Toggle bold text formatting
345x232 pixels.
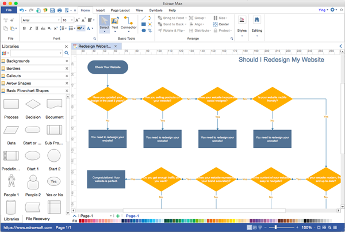point(24,28)
